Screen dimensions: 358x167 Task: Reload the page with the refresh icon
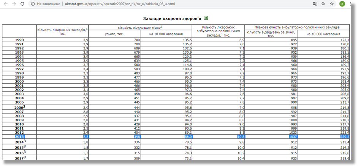[x=23, y=4]
